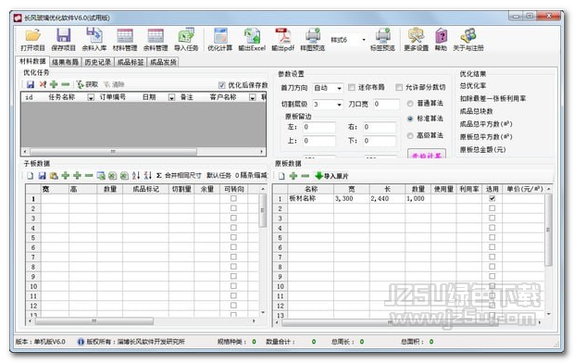
Task: Remove raw sheet with minus in 原板数据
Action: coord(305,176)
